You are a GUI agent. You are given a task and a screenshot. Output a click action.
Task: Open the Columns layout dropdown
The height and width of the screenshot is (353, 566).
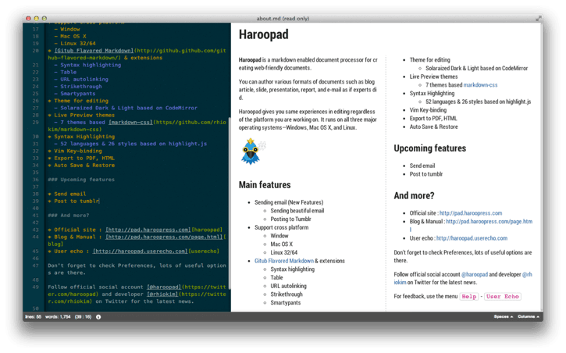coord(527,317)
